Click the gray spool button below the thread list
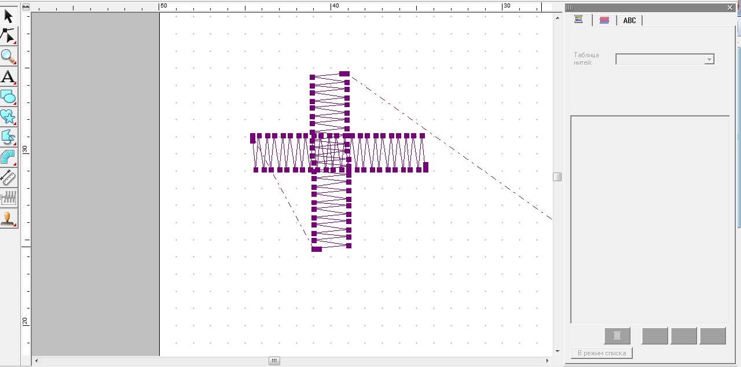Screen dimensions: 741x367 (617, 336)
